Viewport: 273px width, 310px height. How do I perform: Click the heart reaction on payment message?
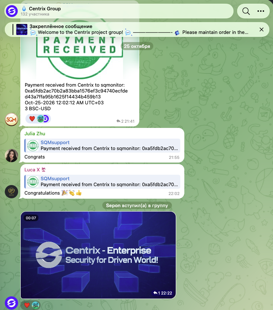[32, 119]
